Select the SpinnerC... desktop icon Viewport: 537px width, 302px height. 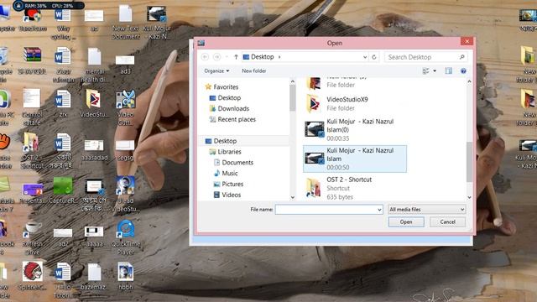[33, 276]
